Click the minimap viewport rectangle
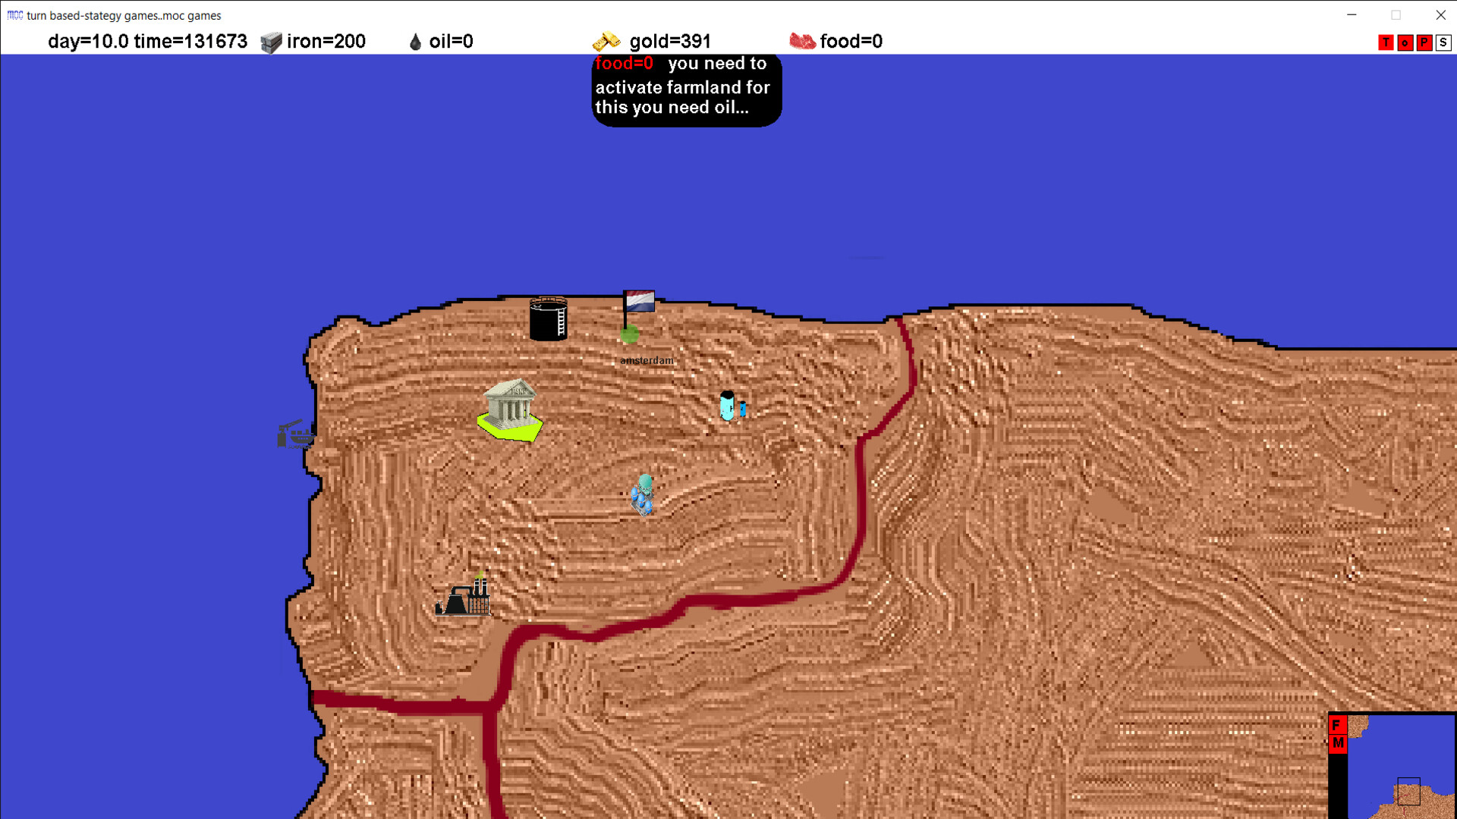This screenshot has height=819, width=1457. 1408,791
